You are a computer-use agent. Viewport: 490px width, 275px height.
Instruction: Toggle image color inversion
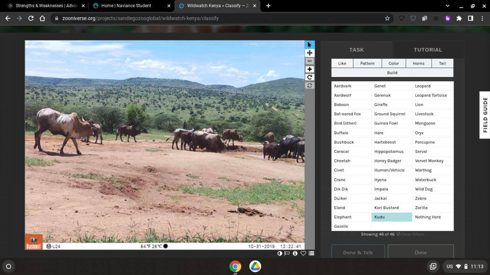coord(280,253)
